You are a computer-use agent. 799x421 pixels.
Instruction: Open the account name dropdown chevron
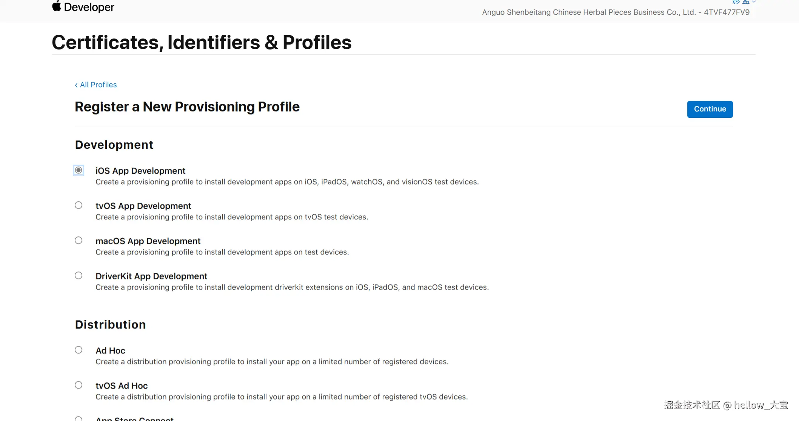(x=754, y=2)
